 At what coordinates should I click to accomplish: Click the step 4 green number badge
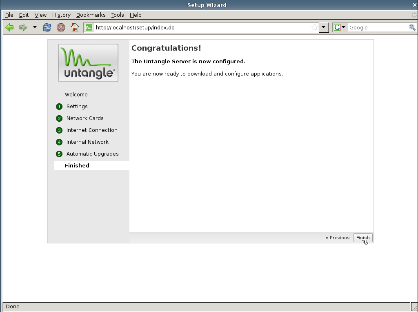coord(59,142)
